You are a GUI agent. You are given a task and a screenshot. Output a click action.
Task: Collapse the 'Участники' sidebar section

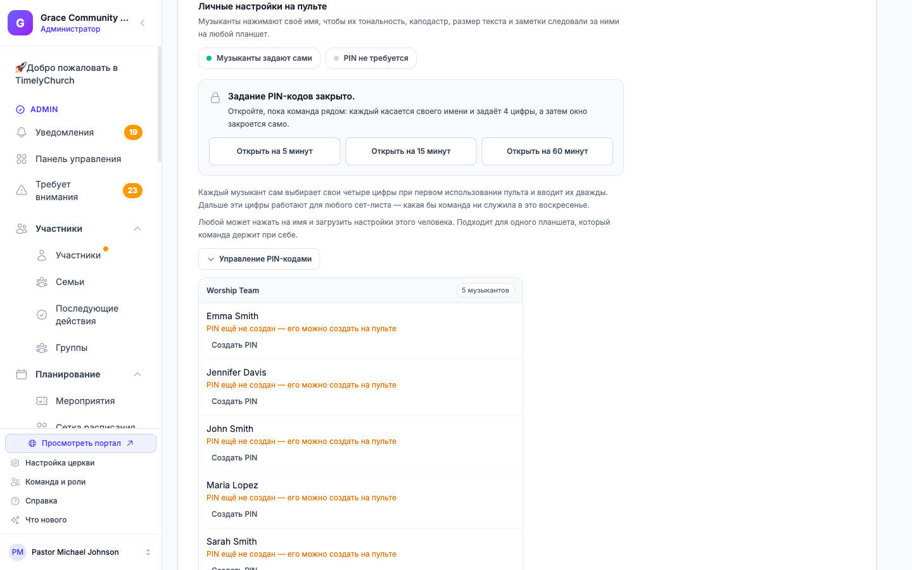pos(137,229)
